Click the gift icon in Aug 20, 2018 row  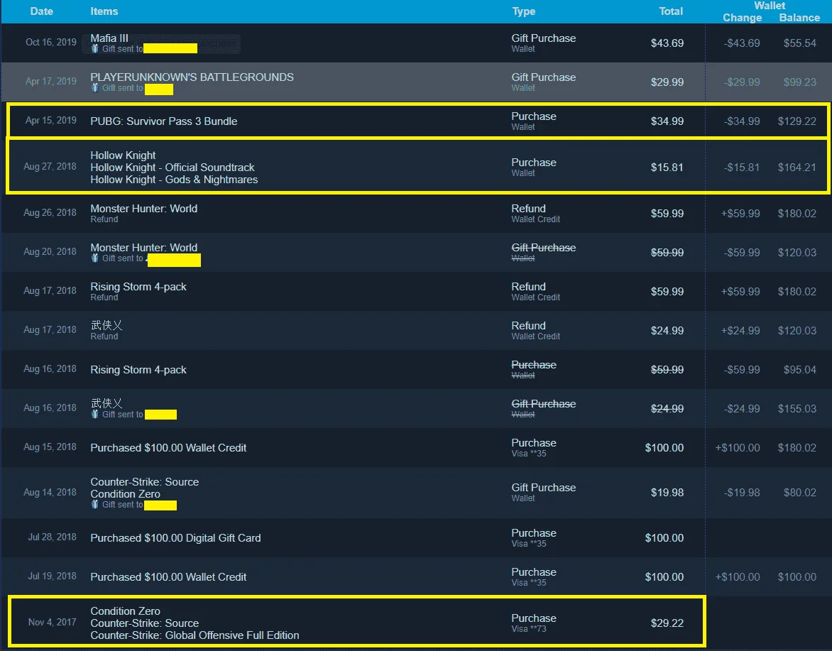tap(95, 258)
